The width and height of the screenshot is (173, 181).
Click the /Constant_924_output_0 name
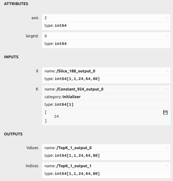coord(80,89)
